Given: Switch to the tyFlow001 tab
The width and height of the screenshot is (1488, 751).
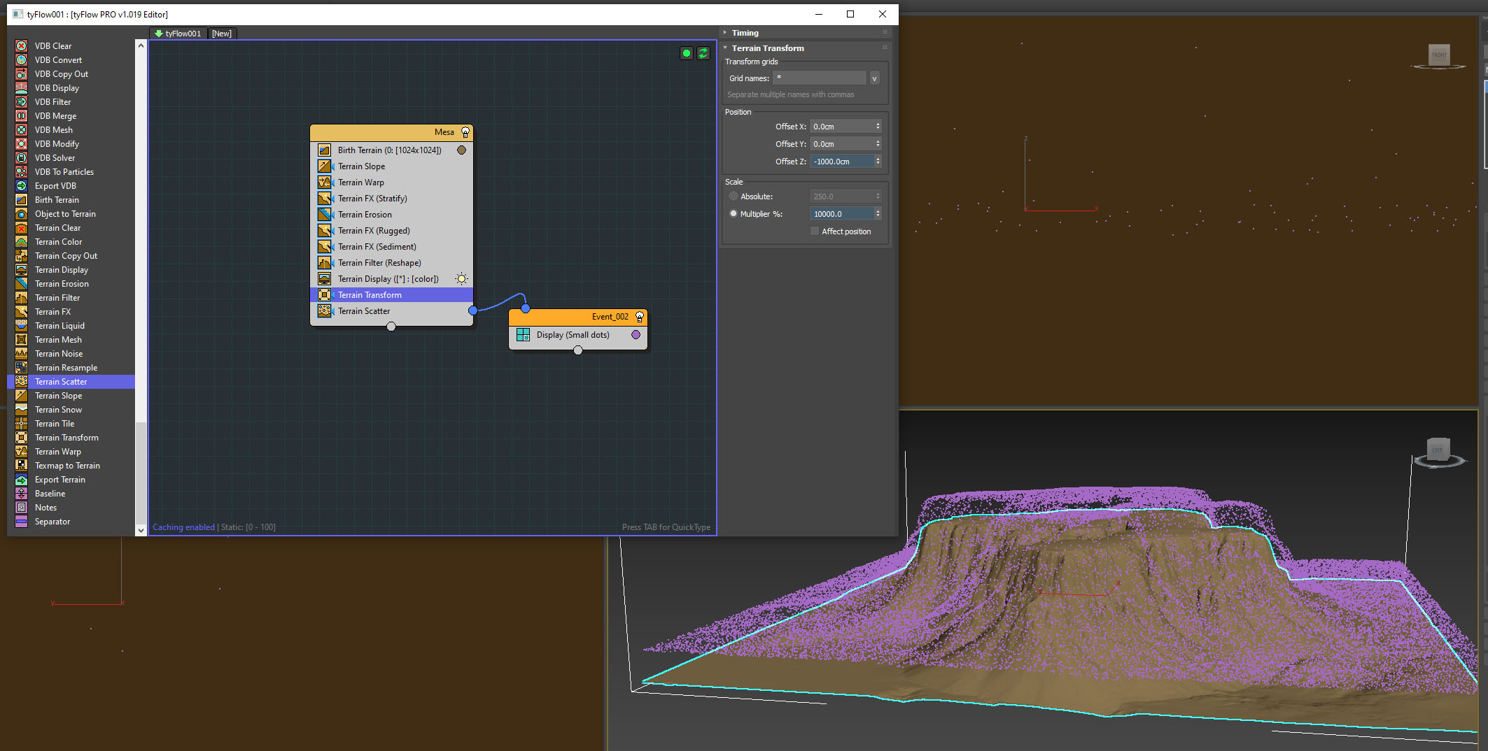Looking at the screenshot, I should coord(178,34).
